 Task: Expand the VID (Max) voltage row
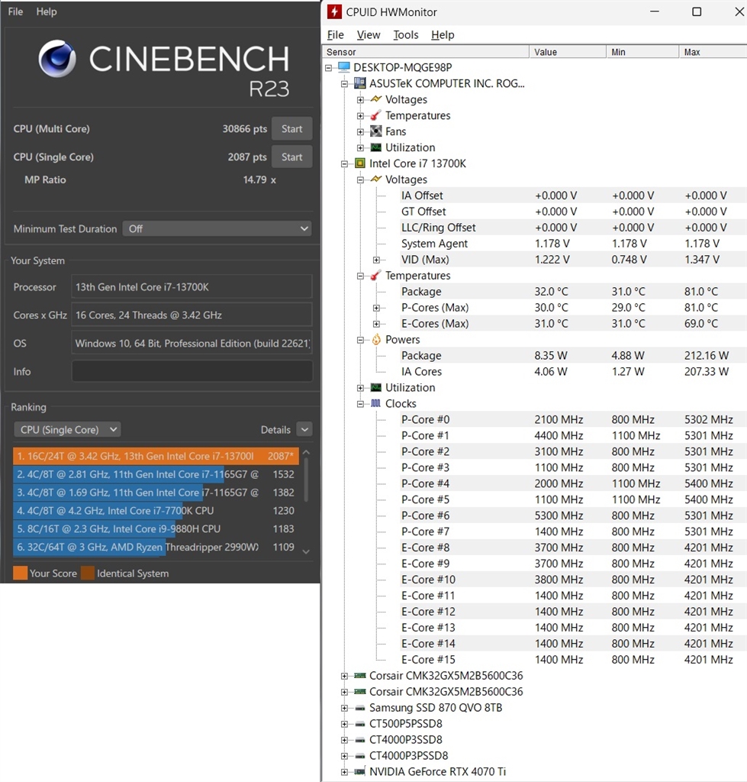pos(377,260)
